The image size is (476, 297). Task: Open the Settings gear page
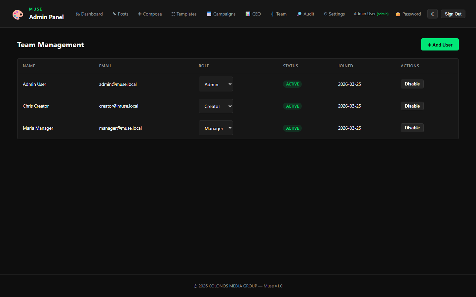(x=334, y=14)
